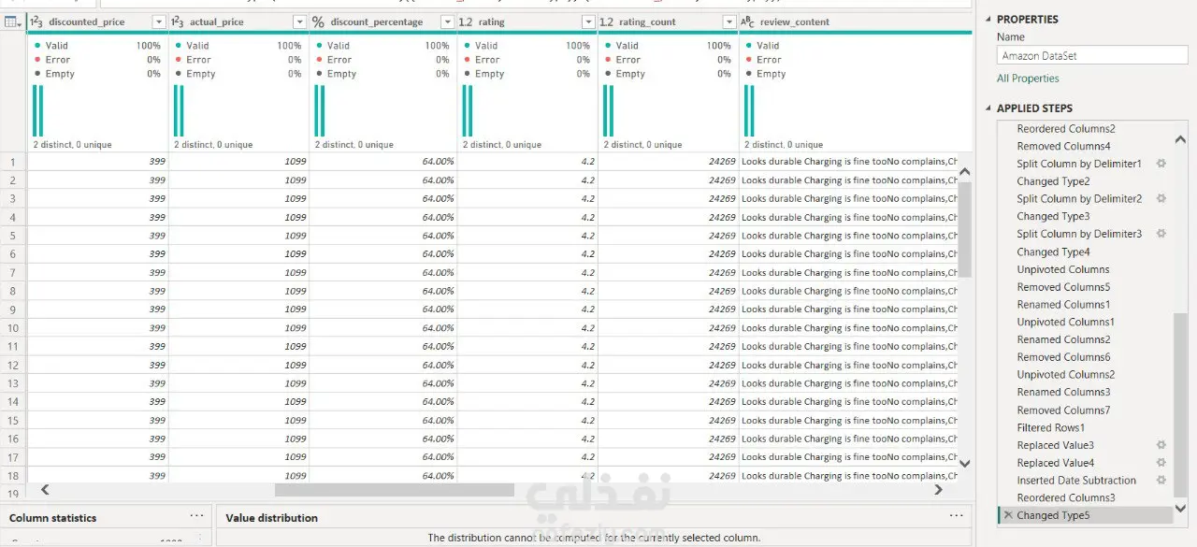The height and width of the screenshot is (547, 1197).
Task: Select the Split Column by Delimiter2 step
Action: [x=1079, y=198]
